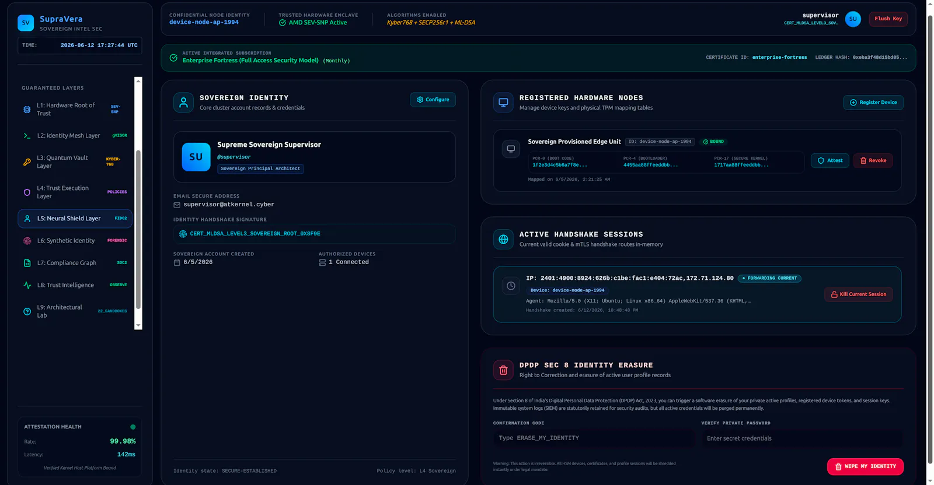Revoke the Sovereign Provisioned Edge Unit
This screenshot has width=934, height=485.
873,160
